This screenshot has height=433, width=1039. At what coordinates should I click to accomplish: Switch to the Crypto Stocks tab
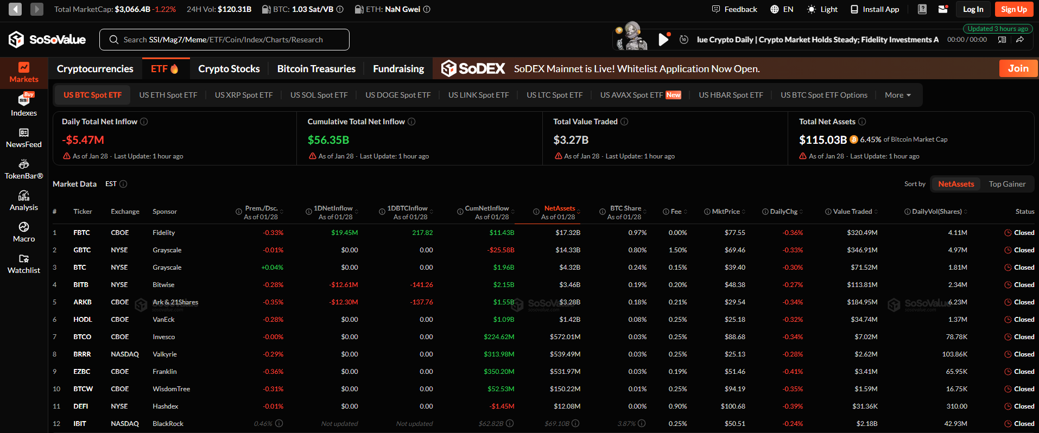click(x=229, y=69)
